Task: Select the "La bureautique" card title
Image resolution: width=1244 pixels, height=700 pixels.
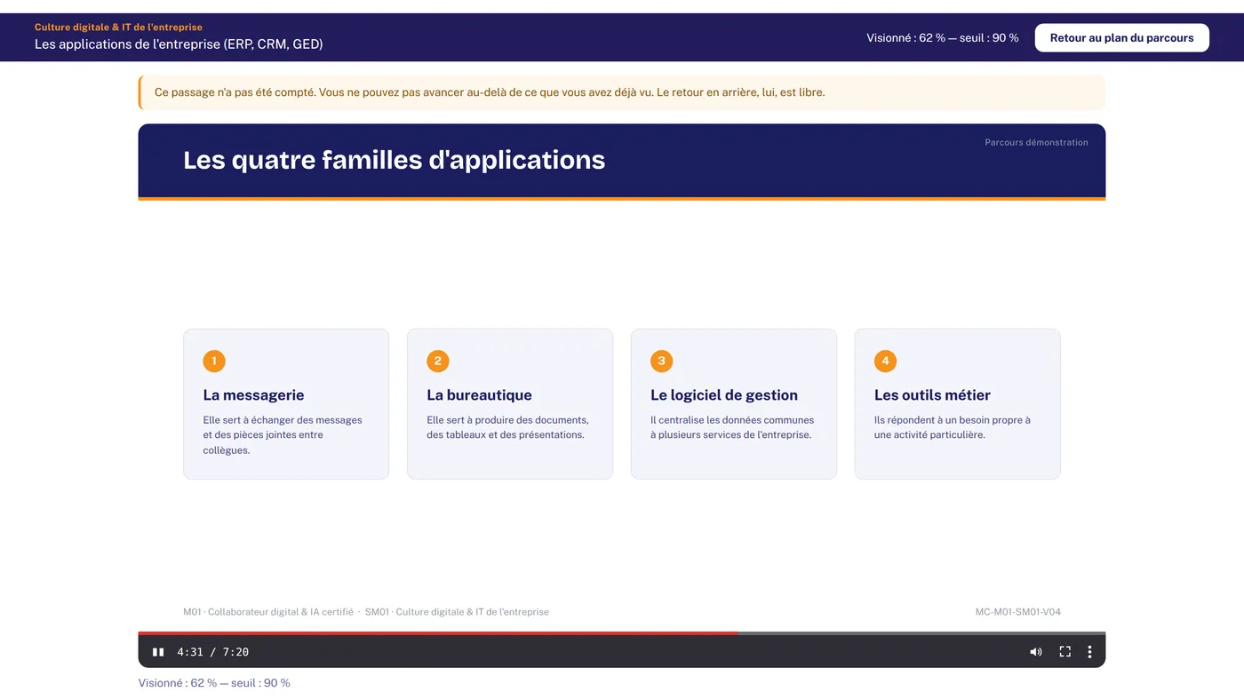Action: [x=479, y=395]
